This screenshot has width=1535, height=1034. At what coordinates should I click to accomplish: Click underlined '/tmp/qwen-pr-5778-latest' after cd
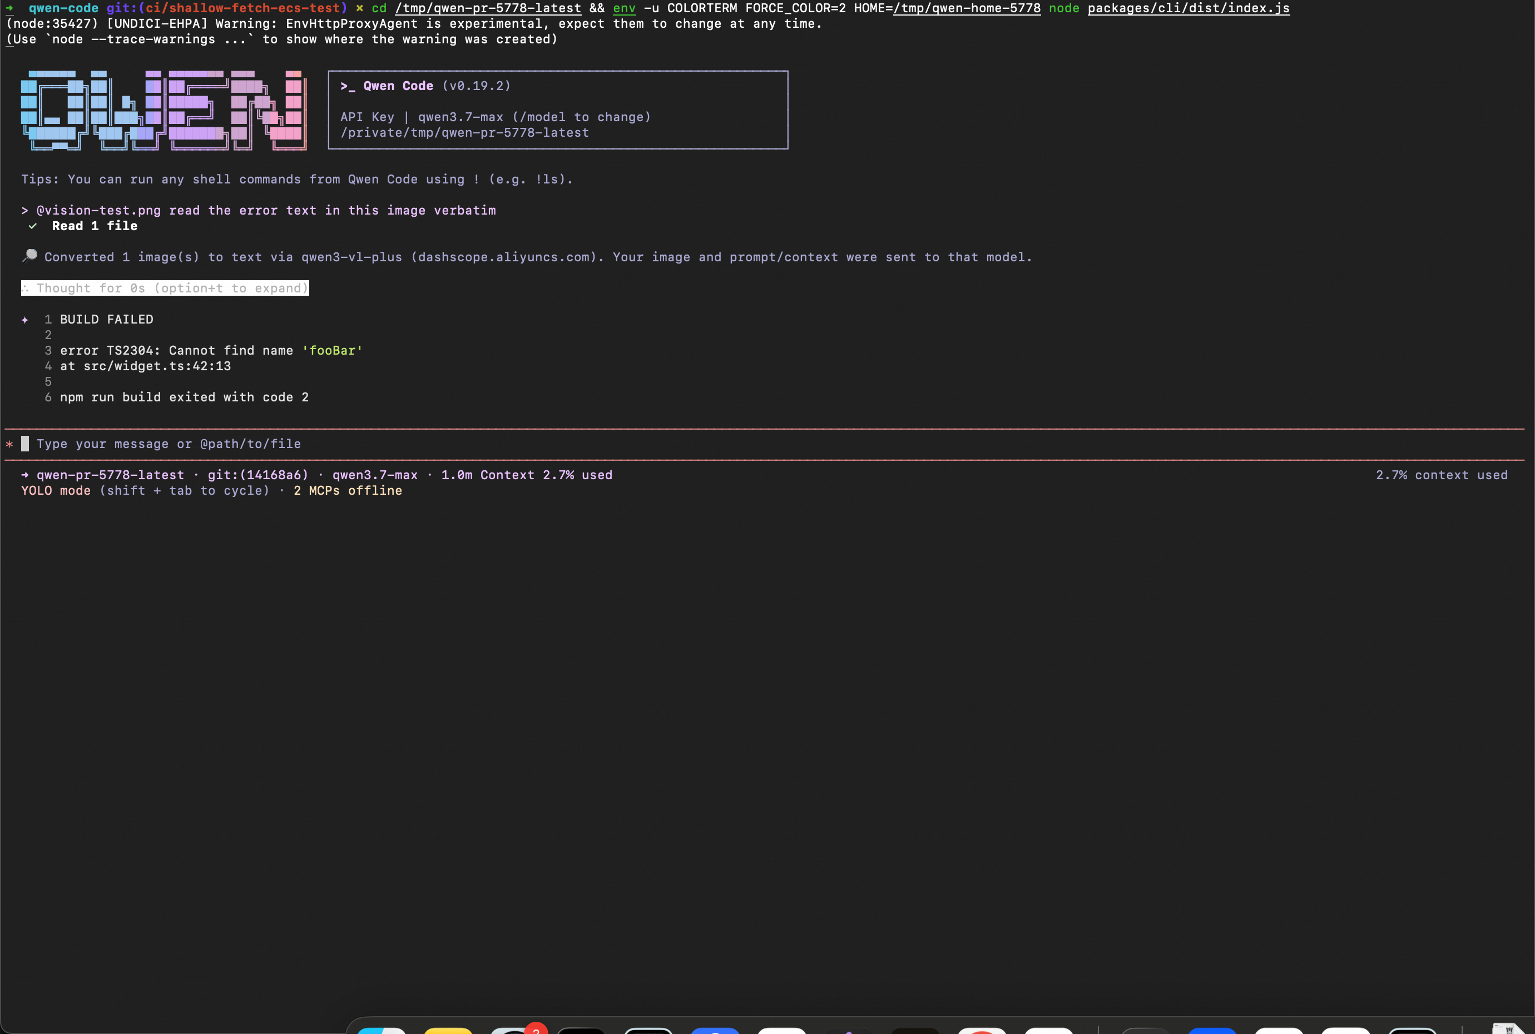488,8
